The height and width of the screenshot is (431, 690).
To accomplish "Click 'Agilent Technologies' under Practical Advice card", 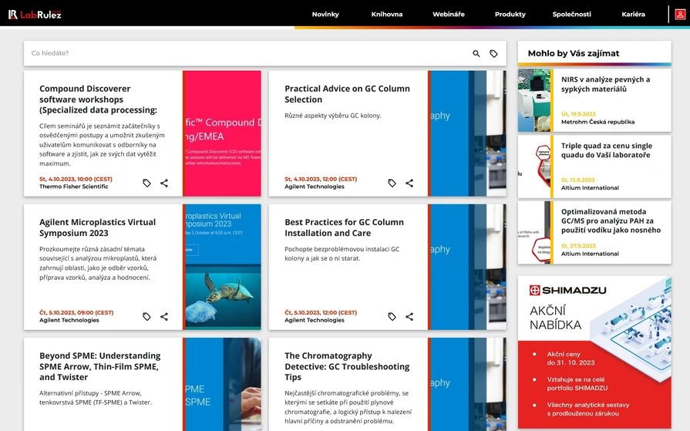I will tap(315, 187).
